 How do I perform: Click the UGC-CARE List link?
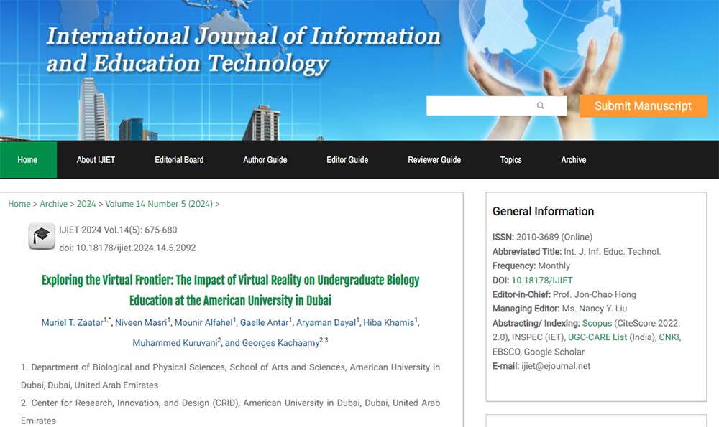click(x=597, y=337)
